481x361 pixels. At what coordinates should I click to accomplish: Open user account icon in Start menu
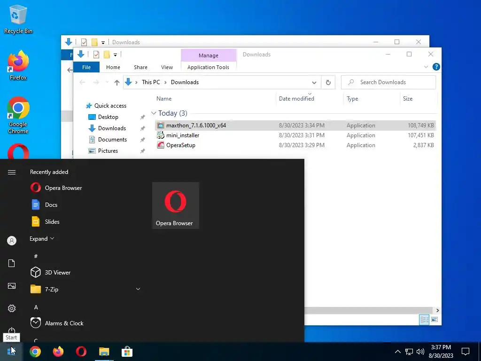[x=12, y=241]
